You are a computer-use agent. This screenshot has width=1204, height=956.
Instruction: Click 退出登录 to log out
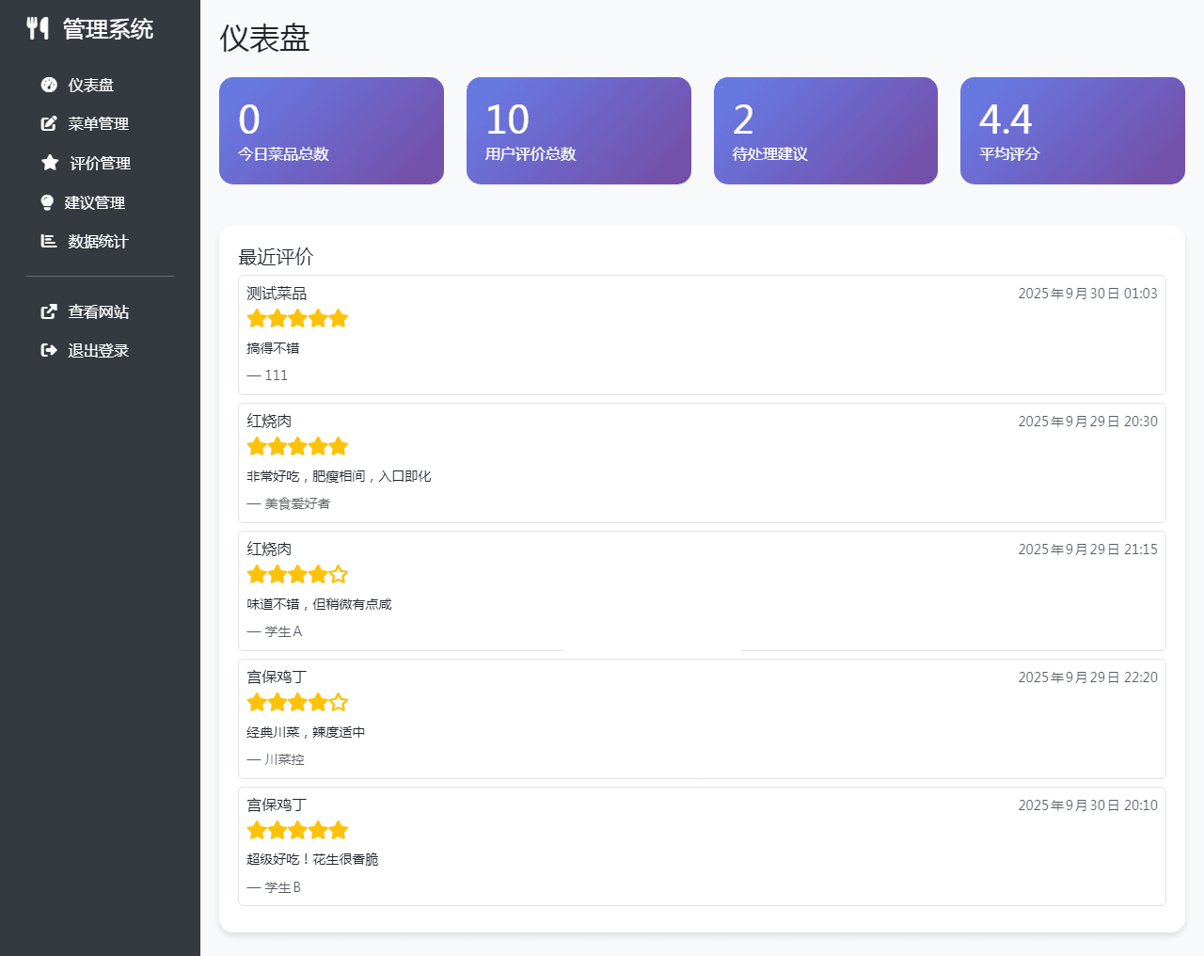(x=97, y=349)
